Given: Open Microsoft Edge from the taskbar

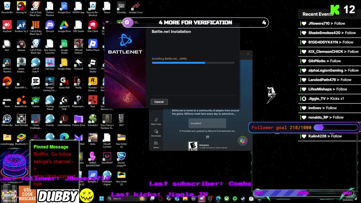Looking at the screenshot, I should pos(218,198).
